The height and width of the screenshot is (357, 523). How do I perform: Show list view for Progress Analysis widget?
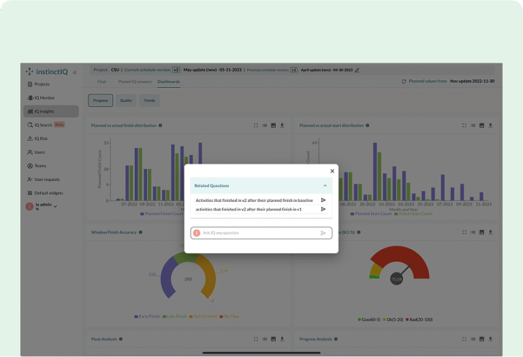(x=473, y=339)
